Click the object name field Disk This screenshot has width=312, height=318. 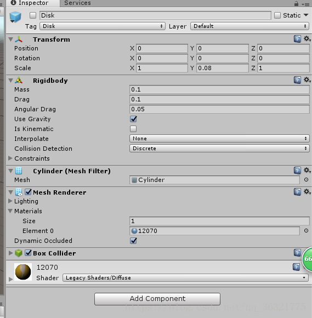pyautogui.click(x=155, y=15)
